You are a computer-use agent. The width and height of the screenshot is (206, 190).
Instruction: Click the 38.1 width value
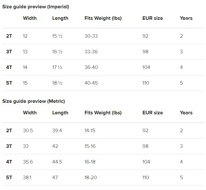[x=27, y=178]
